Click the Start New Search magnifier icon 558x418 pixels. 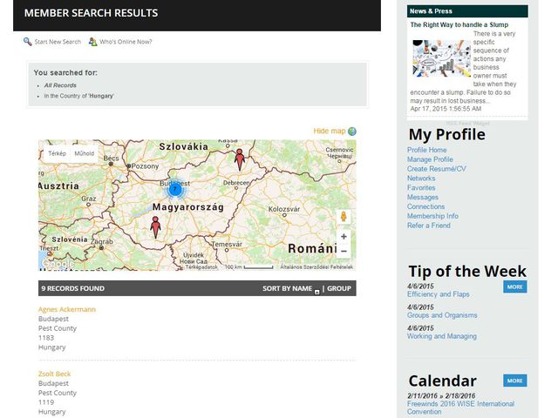pyautogui.click(x=27, y=42)
